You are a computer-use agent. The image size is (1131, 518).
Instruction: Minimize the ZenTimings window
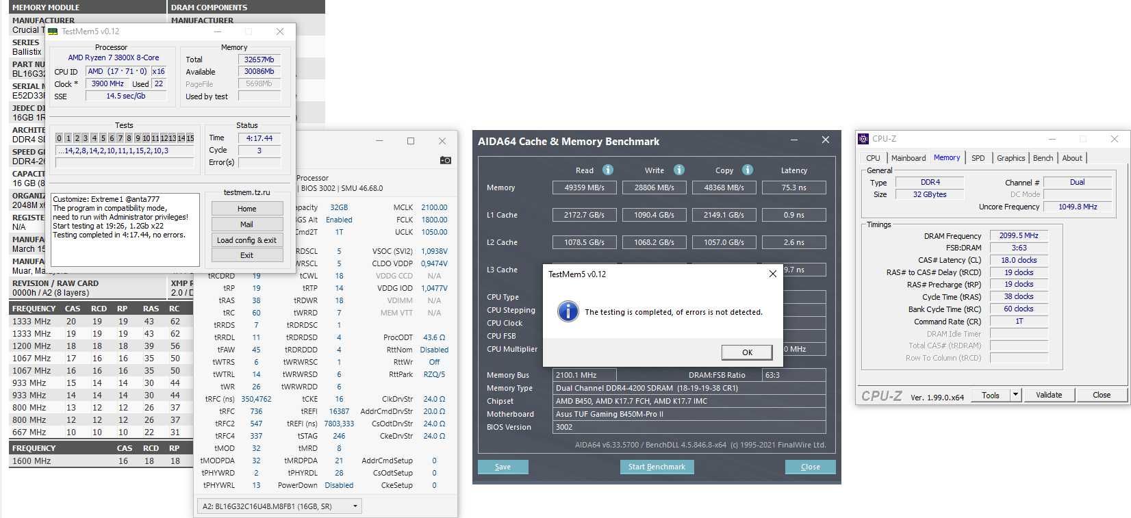coord(380,141)
